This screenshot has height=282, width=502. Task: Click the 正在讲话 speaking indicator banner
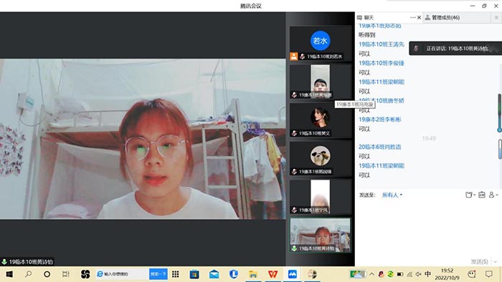tap(455, 49)
